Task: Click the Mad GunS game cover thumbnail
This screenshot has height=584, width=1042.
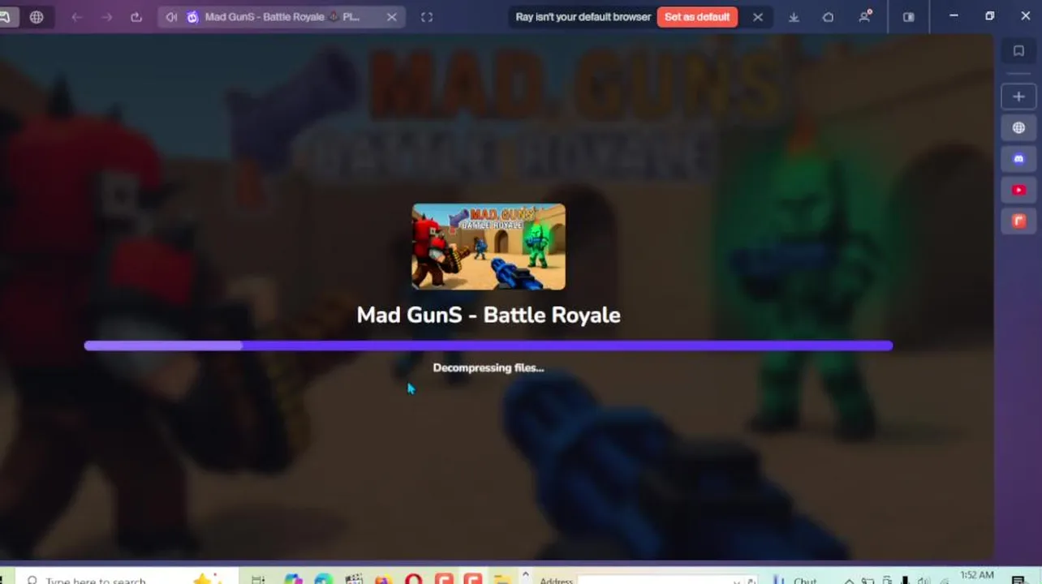Action: click(x=489, y=247)
